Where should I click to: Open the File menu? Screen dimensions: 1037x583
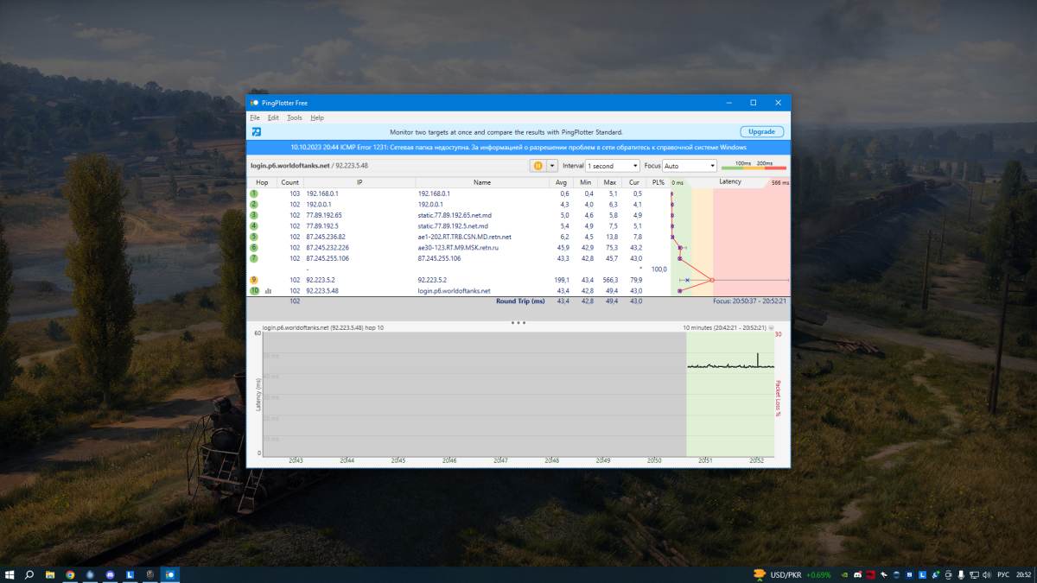coord(255,117)
